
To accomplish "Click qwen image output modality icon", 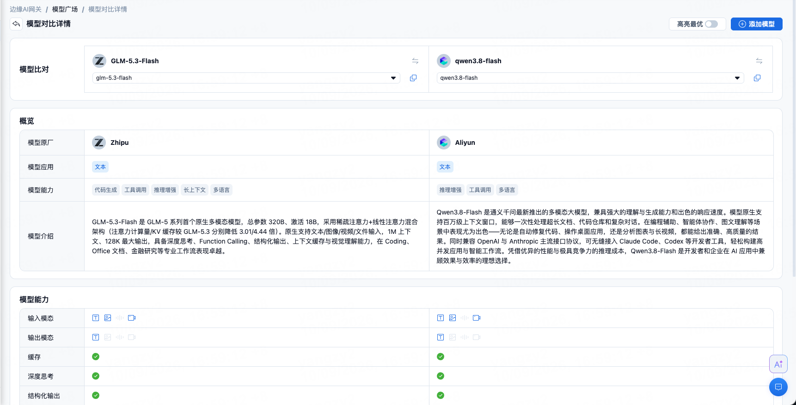I will pyautogui.click(x=453, y=337).
